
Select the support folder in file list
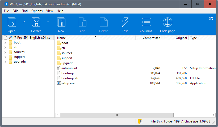click(67, 58)
